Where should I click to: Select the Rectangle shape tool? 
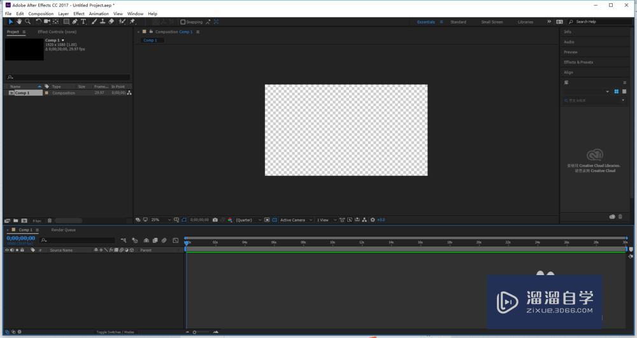pyautogui.click(x=66, y=22)
